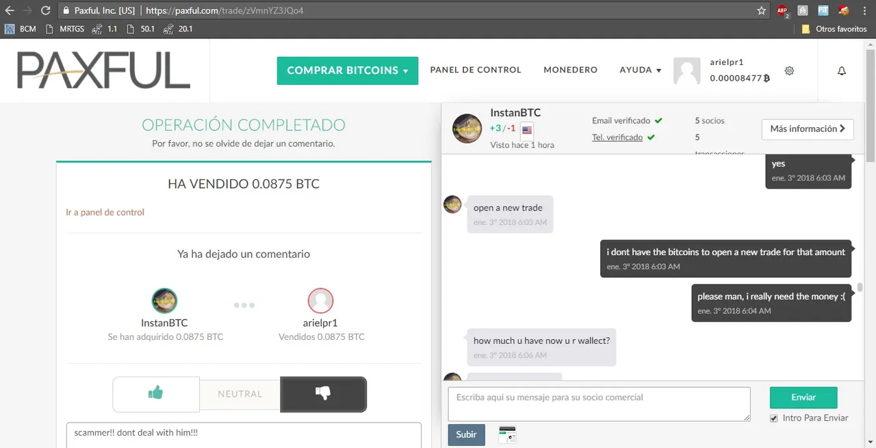Open Panel de Control menu item
Image resolution: width=876 pixels, height=448 pixels.
click(476, 70)
